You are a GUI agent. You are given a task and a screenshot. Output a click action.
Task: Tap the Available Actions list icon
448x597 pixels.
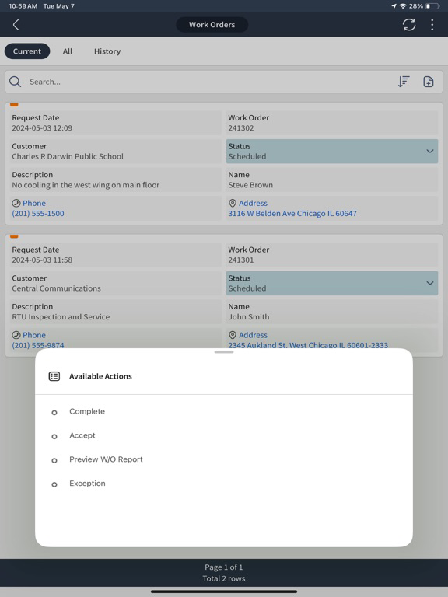[x=54, y=376]
